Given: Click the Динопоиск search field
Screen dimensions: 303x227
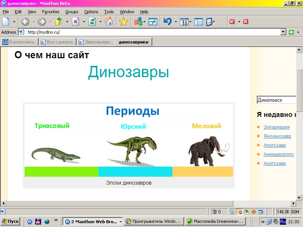Looking at the screenshot, I should click(x=276, y=100).
